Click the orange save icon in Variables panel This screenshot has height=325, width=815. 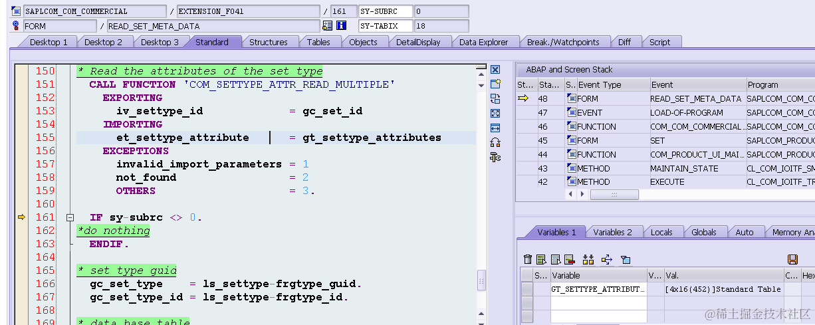pyautogui.click(x=792, y=259)
